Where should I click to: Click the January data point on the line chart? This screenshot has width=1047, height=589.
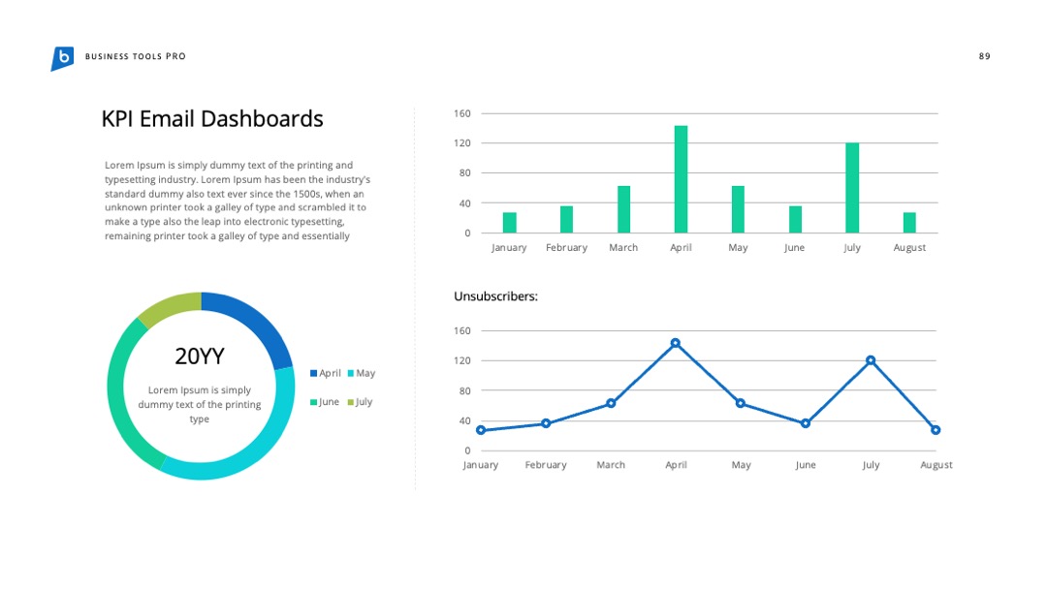481,430
